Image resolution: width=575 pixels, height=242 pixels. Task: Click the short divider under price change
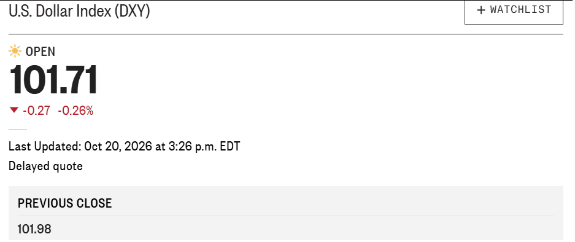pyautogui.click(x=18, y=129)
